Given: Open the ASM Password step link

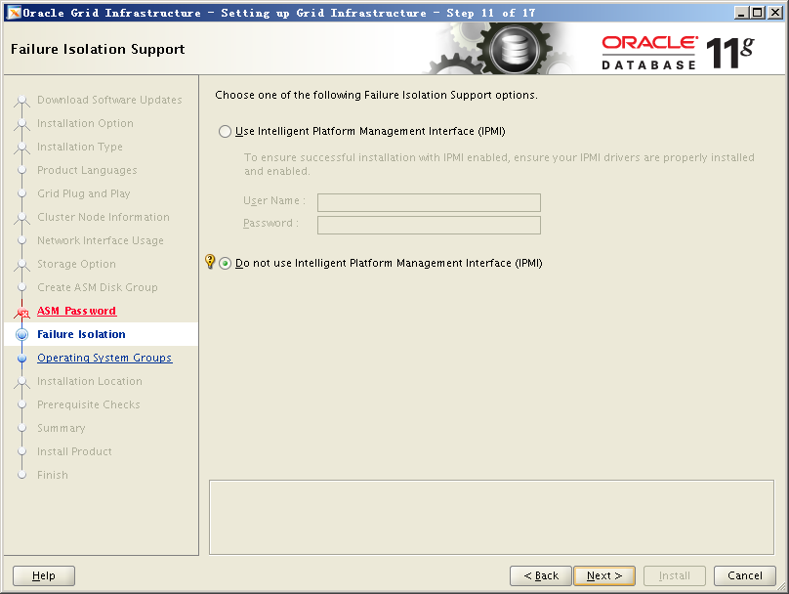Looking at the screenshot, I should (x=76, y=311).
